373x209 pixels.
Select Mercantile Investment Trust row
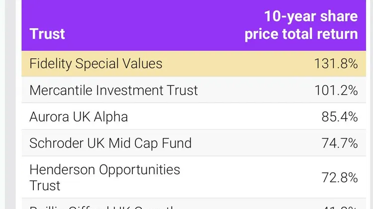click(x=193, y=90)
